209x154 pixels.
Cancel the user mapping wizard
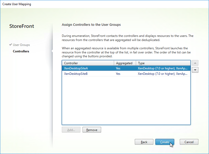[189, 142]
